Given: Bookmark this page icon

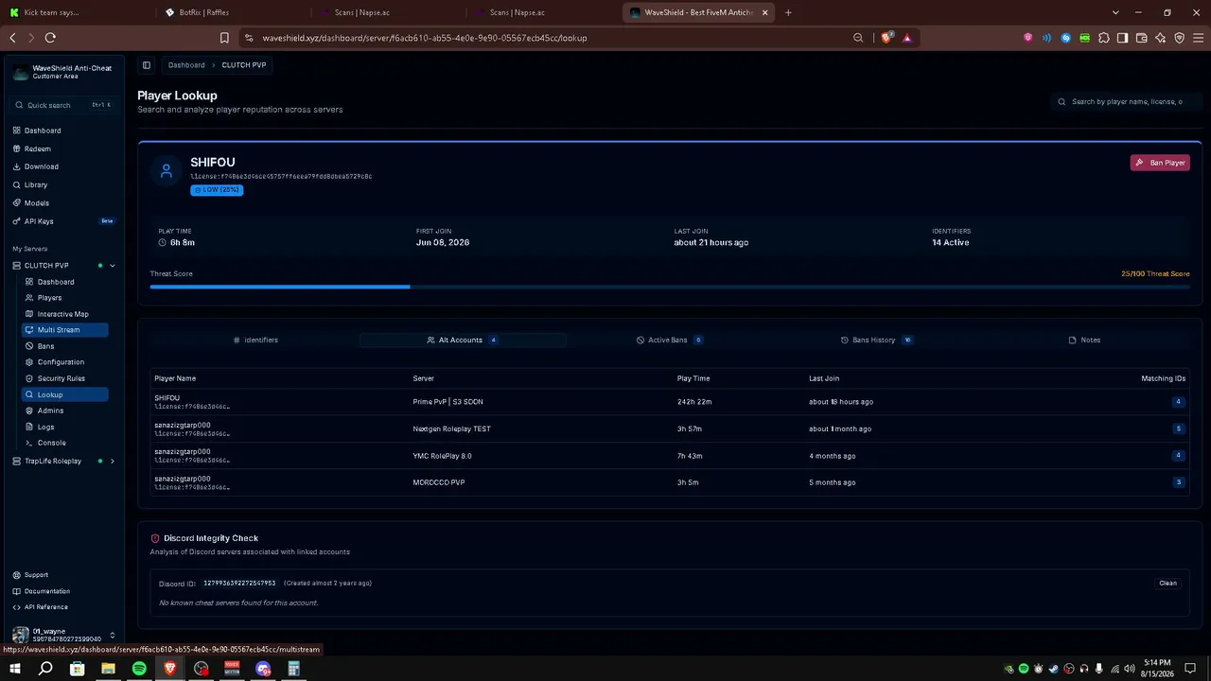Looking at the screenshot, I should point(224,38).
